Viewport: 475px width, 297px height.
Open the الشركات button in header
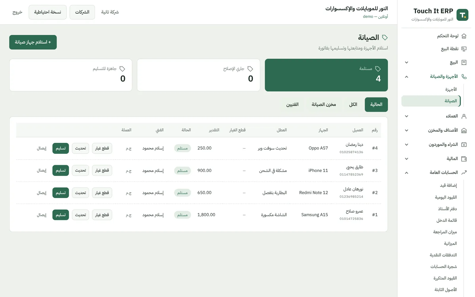82,12
